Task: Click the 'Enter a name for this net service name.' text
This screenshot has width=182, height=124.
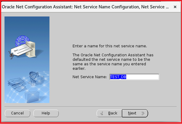Action: click(110, 46)
